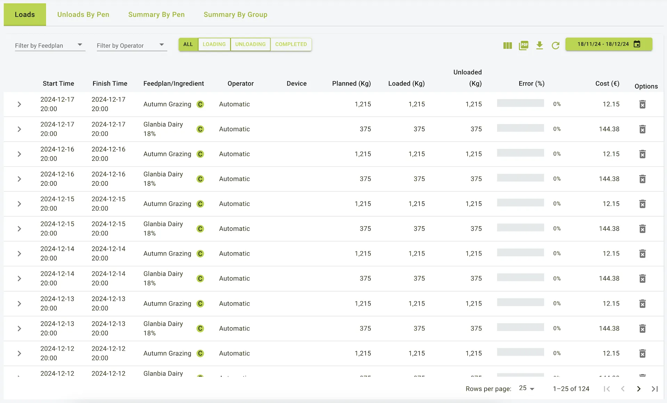Refresh the loads table
This screenshot has width=667, height=403.
coord(555,45)
